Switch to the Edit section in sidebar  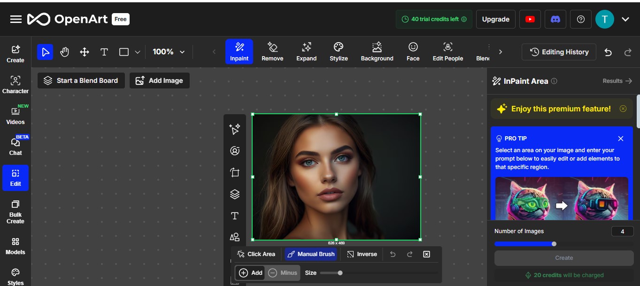(x=15, y=178)
